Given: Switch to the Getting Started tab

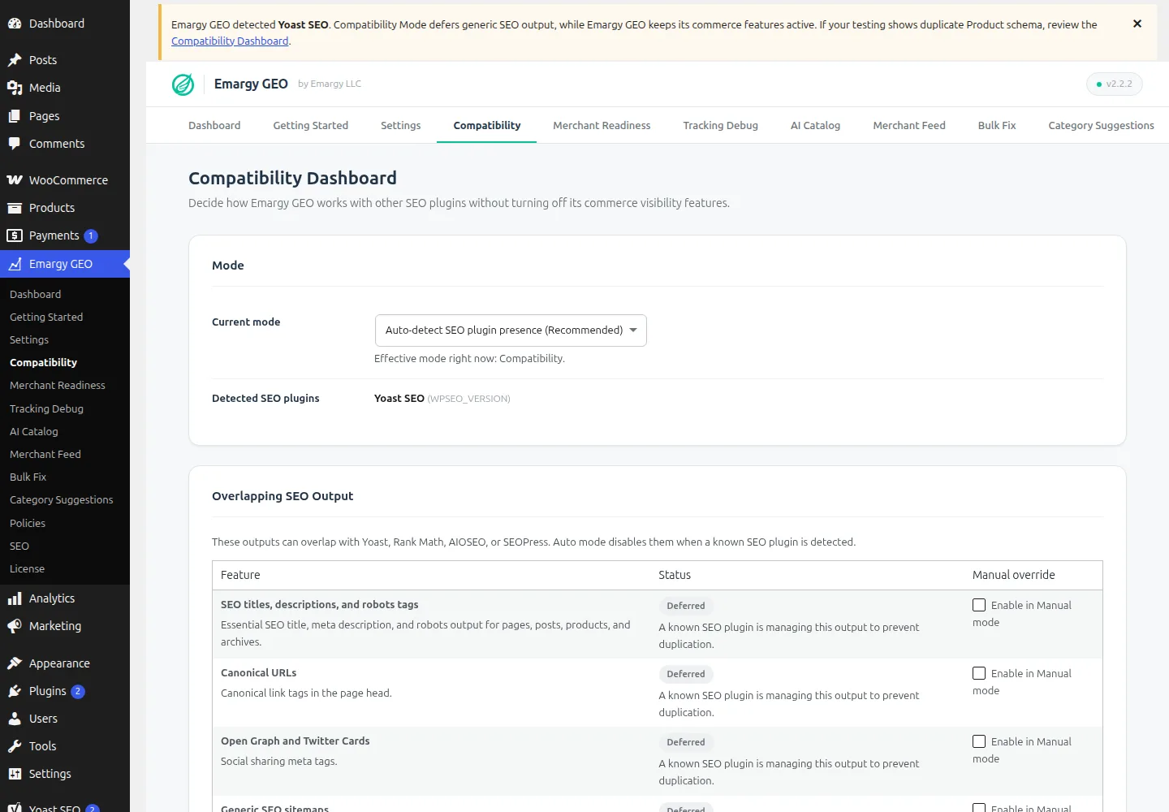Looking at the screenshot, I should [311, 125].
